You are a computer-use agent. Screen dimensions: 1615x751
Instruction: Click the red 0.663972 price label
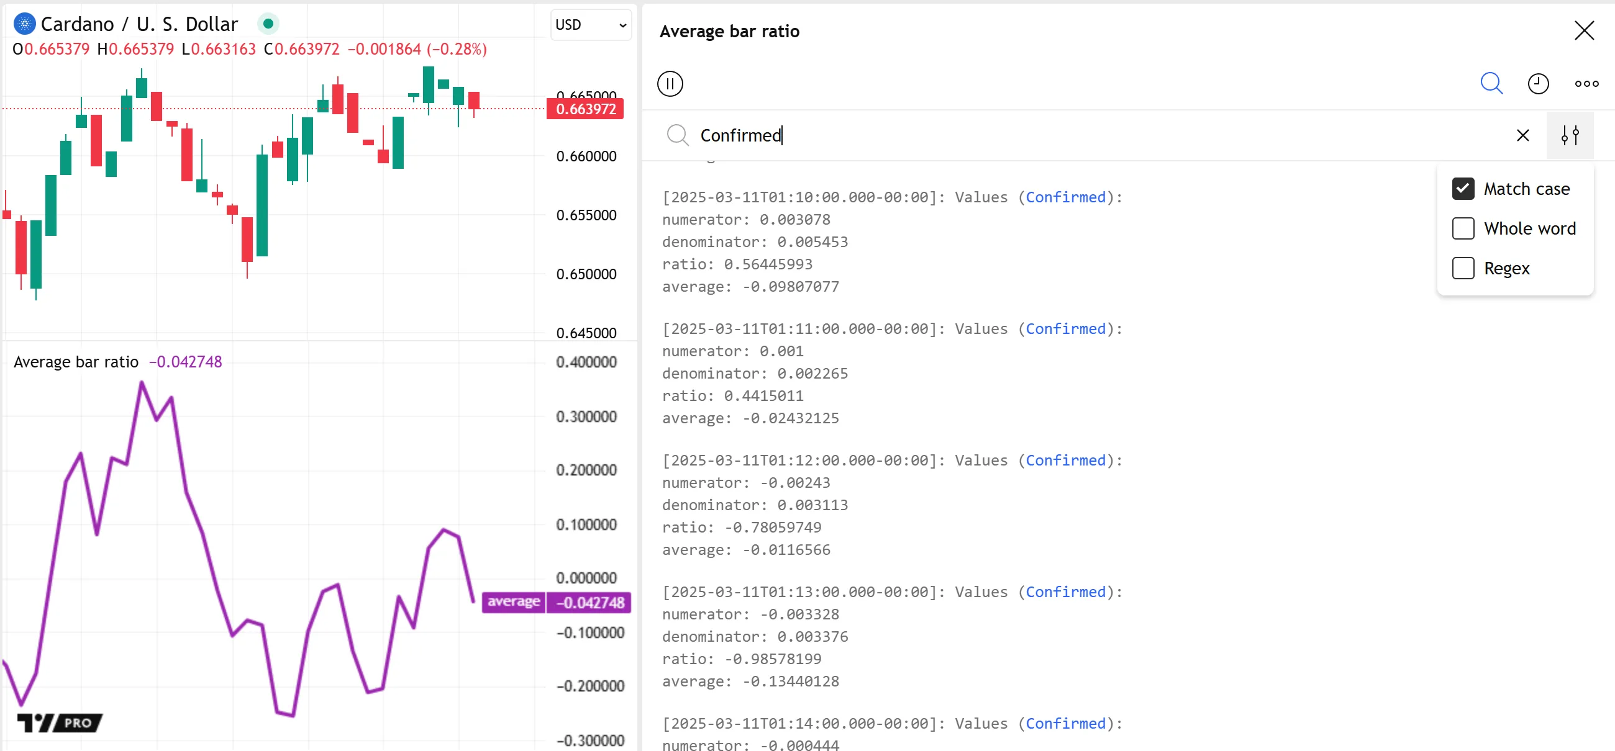click(x=586, y=109)
